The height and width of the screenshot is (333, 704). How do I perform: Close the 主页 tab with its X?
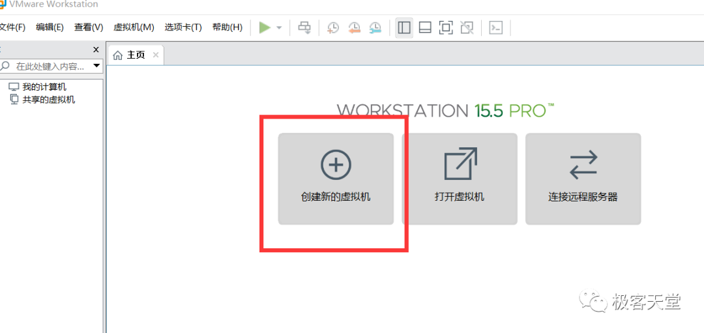coord(156,55)
